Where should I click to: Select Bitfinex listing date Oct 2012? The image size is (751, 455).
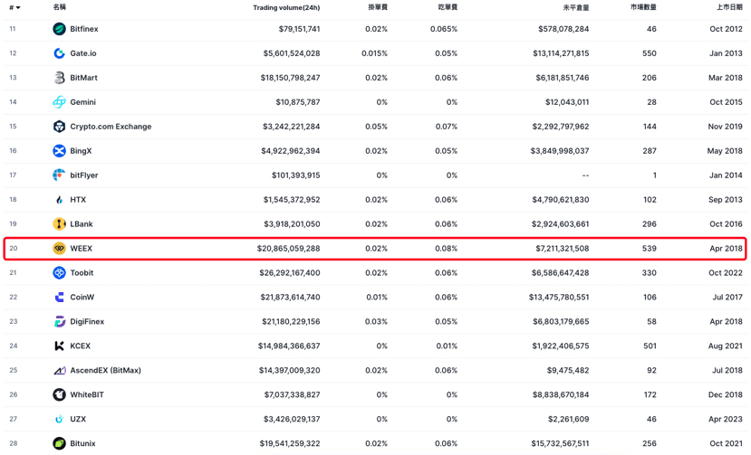coord(727,29)
